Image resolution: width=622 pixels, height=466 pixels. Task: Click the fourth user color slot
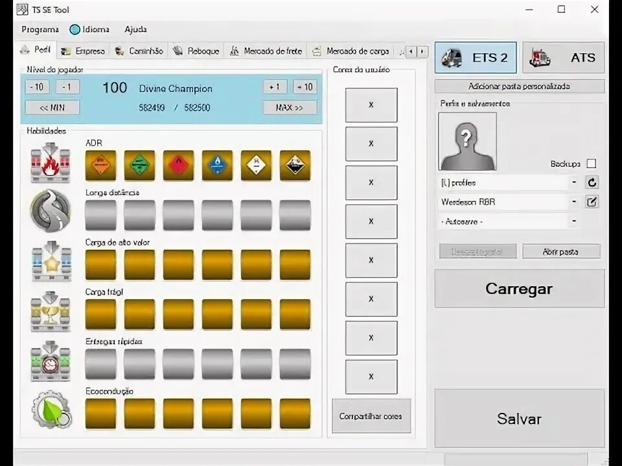coord(371,221)
